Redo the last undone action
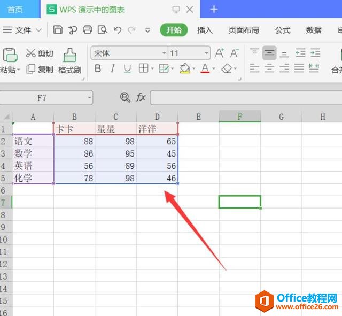This screenshot has height=316, width=342. tap(132, 30)
